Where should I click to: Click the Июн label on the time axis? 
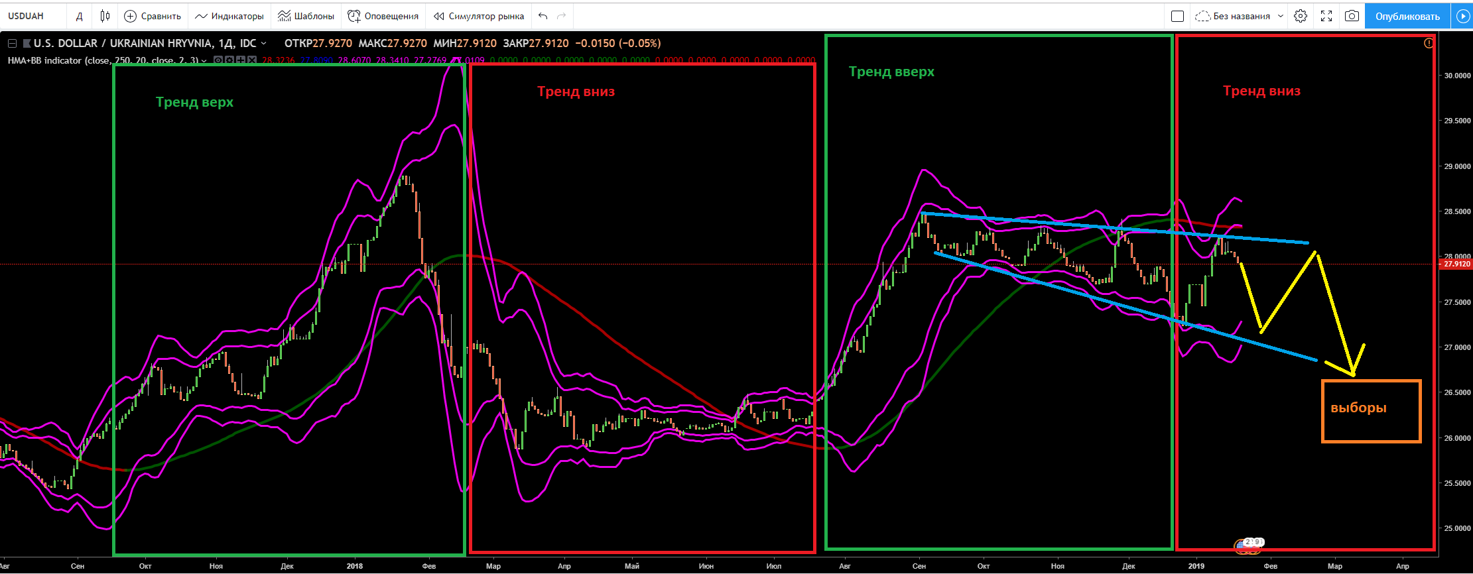tap(706, 566)
